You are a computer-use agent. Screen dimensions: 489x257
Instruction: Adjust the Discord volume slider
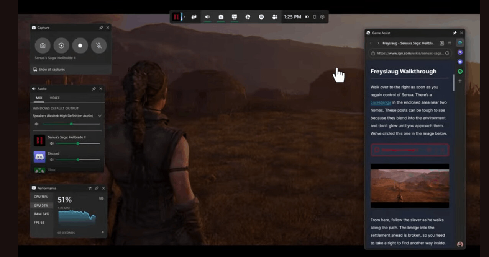[x=78, y=159]
